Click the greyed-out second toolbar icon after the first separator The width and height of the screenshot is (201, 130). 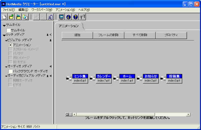(43, 17)
